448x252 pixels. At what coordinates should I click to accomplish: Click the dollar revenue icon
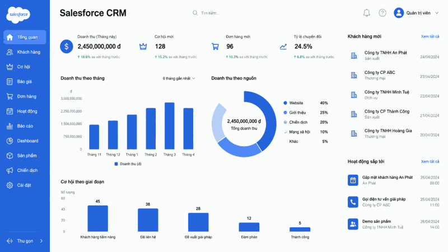click(x=66, y=46)
